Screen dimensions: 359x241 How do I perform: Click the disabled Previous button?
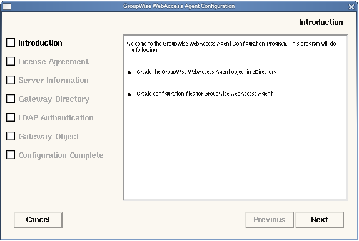(269, 220)
